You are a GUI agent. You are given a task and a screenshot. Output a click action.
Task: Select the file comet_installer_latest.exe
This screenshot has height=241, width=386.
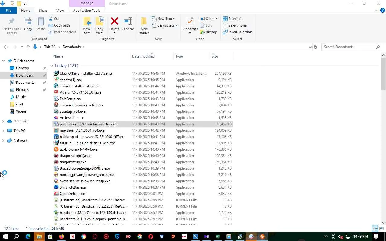tap(143, 86)
